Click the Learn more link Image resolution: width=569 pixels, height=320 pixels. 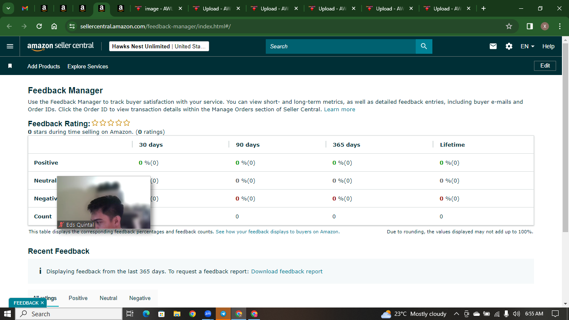pyautogui.click(x=340, y=109)
